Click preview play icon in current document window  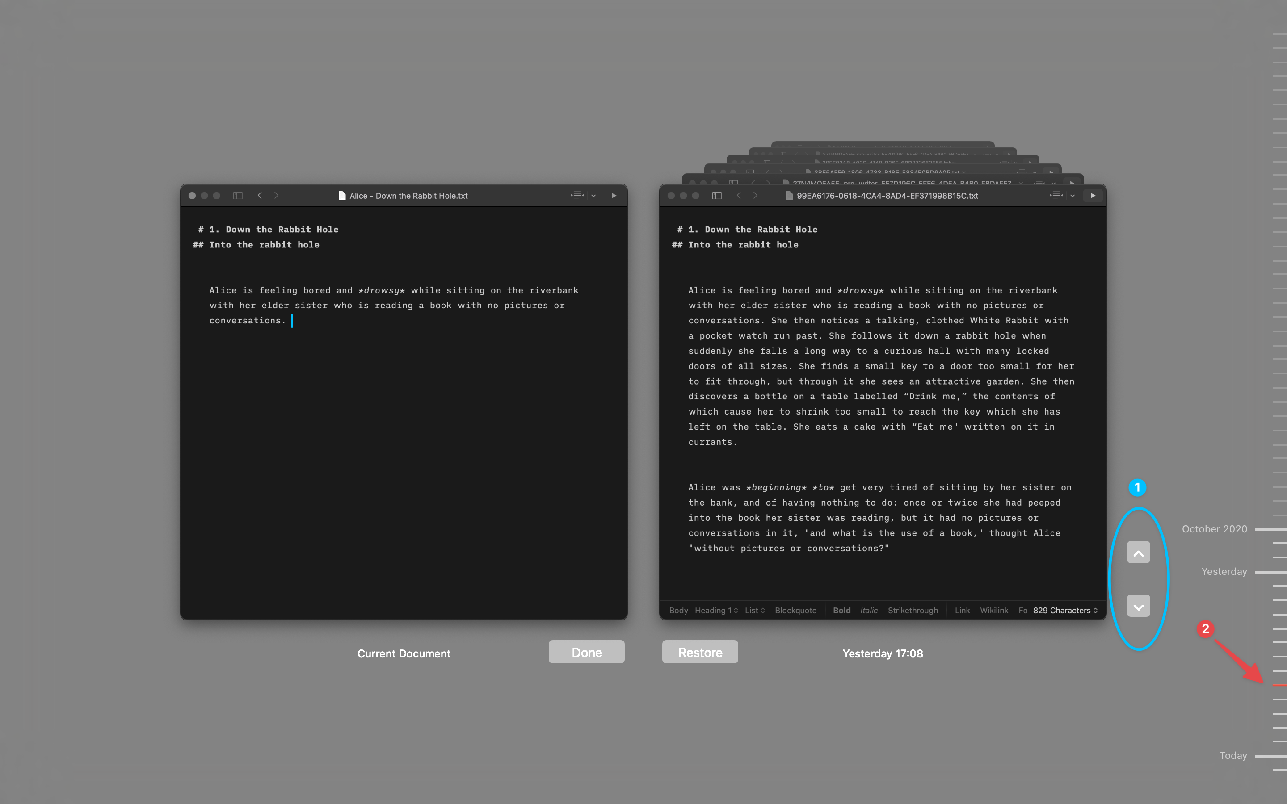click(614, 196)
